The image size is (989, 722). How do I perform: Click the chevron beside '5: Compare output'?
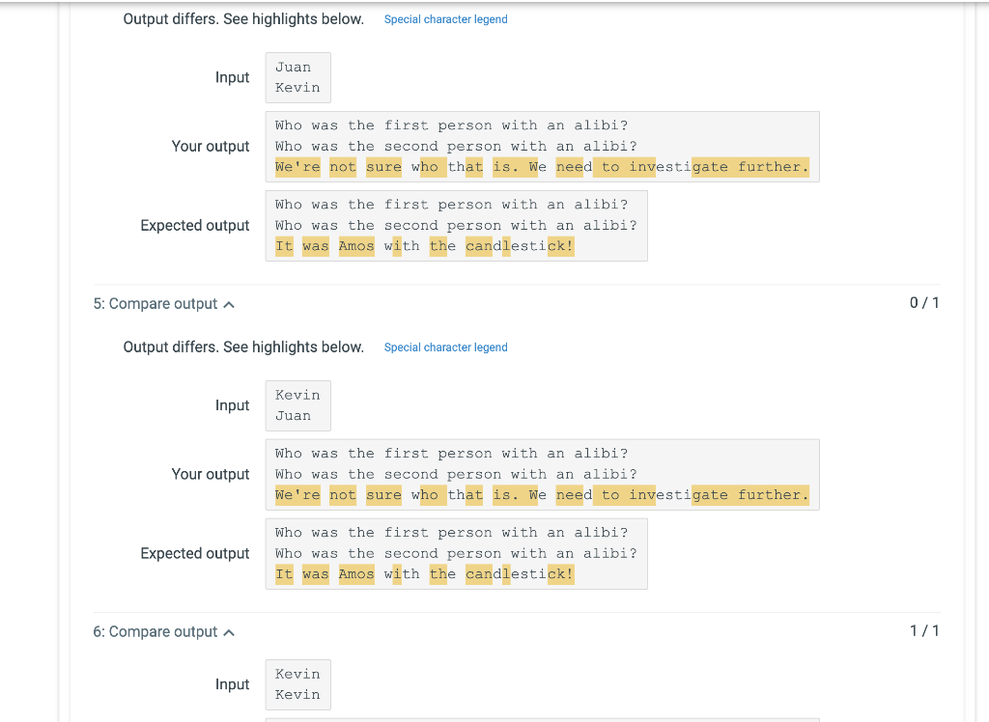click(x=228, y=303)
